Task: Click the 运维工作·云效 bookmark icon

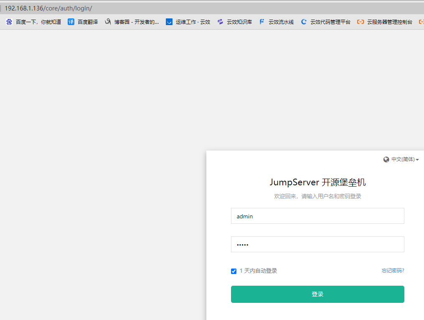Action: point(169,22)
